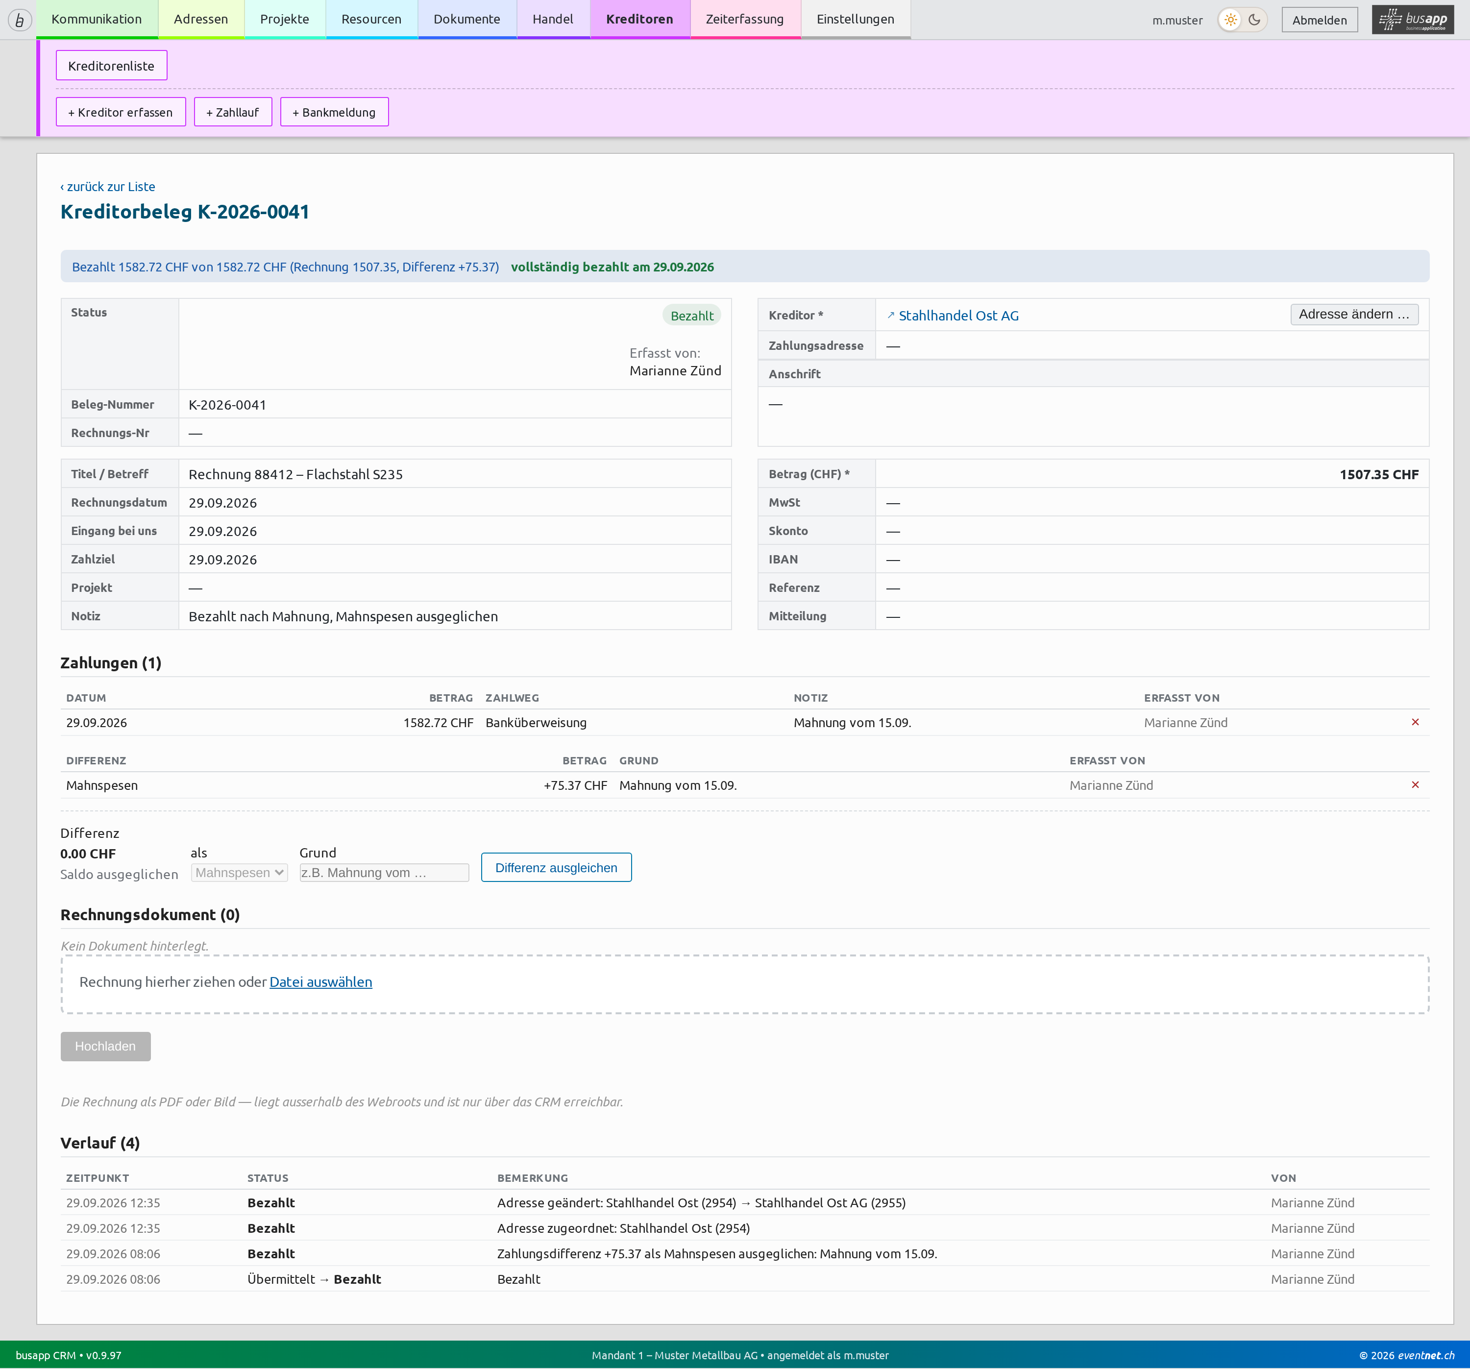Click the eventnet.ch footer link
Image resolution: width=1470 pixels, height=1369 pixels.
1425,1355
